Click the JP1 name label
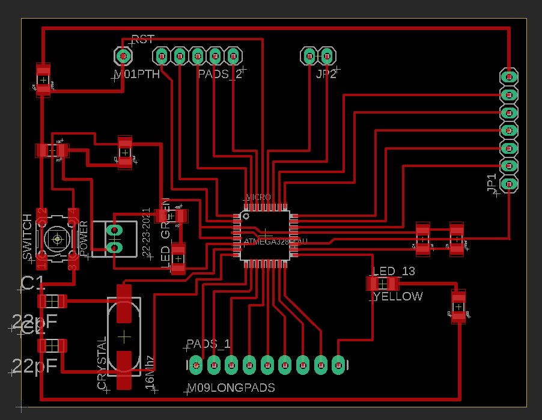Screen dimensions: 542x420 [x=492, y=183]
